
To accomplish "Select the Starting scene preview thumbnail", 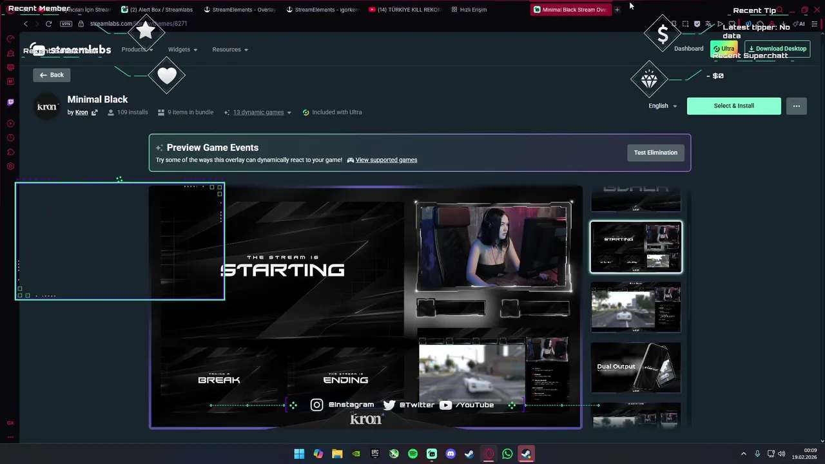I will pyautogui.click(x=636, y=247).
